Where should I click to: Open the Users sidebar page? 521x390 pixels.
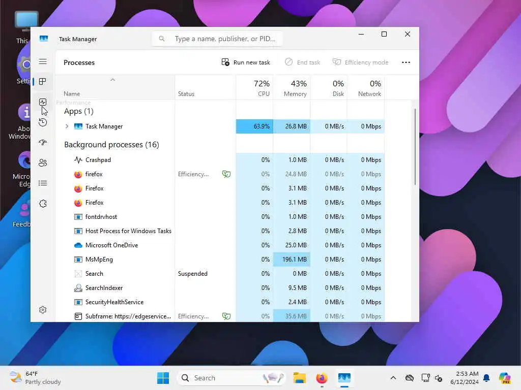[43, 163]
